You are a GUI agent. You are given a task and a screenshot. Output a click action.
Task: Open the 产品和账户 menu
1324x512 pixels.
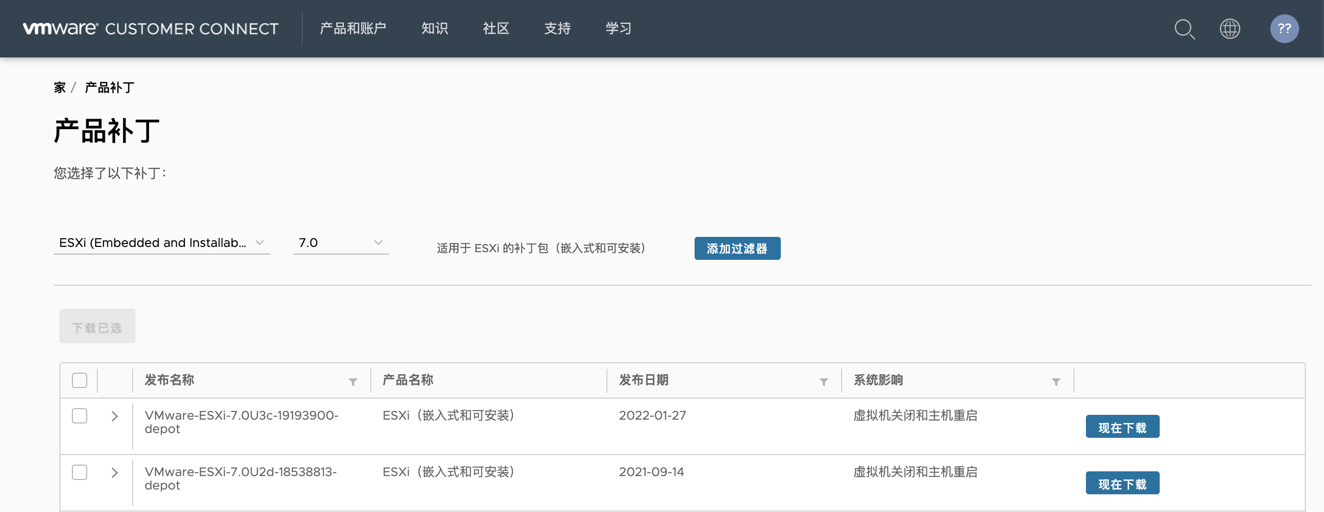point(353,28)
